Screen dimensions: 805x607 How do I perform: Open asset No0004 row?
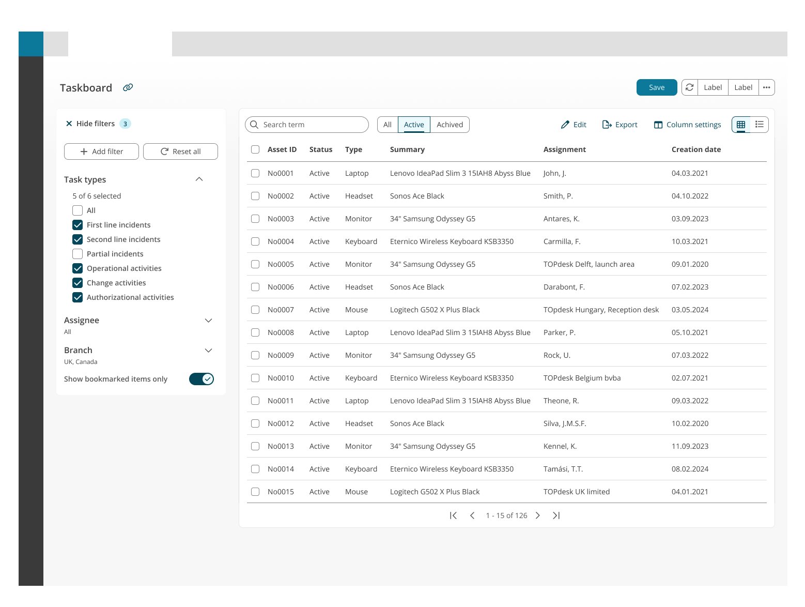pos(507,241)
